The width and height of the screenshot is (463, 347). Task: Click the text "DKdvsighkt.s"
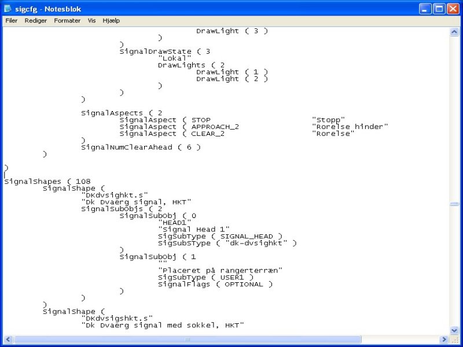pos(115,195)
